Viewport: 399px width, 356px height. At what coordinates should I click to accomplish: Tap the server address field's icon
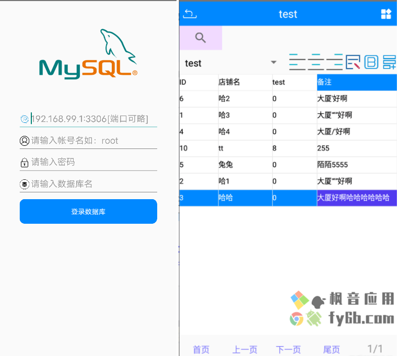pos(25,119)
